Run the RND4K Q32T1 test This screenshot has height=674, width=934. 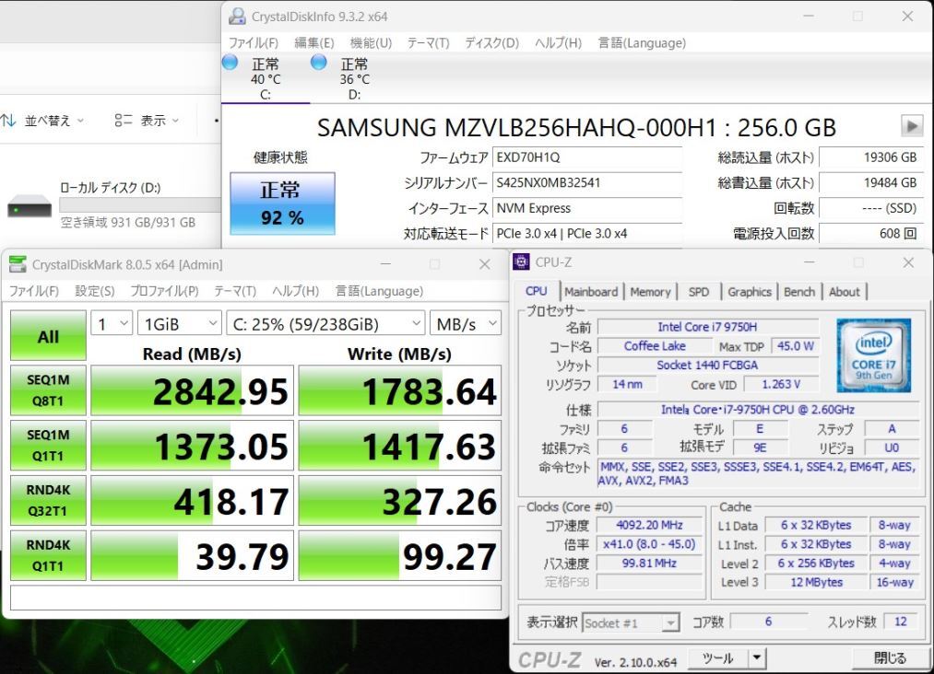[x=48, y=500]
